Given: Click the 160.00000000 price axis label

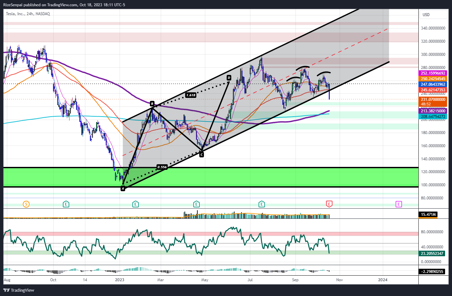Looking at the screenshot, I should click(x=433, y=146).
